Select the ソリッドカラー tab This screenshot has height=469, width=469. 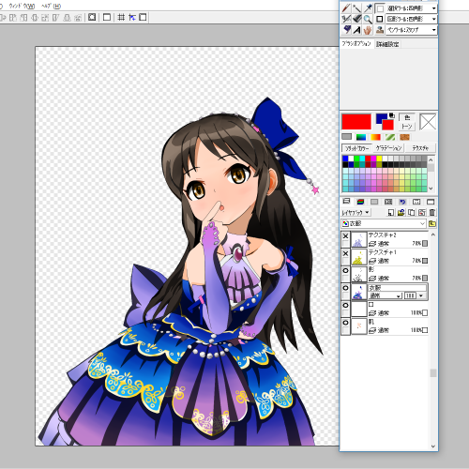[356, 148]
